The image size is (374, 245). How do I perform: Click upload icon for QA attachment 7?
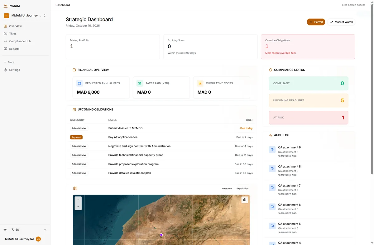272,188
